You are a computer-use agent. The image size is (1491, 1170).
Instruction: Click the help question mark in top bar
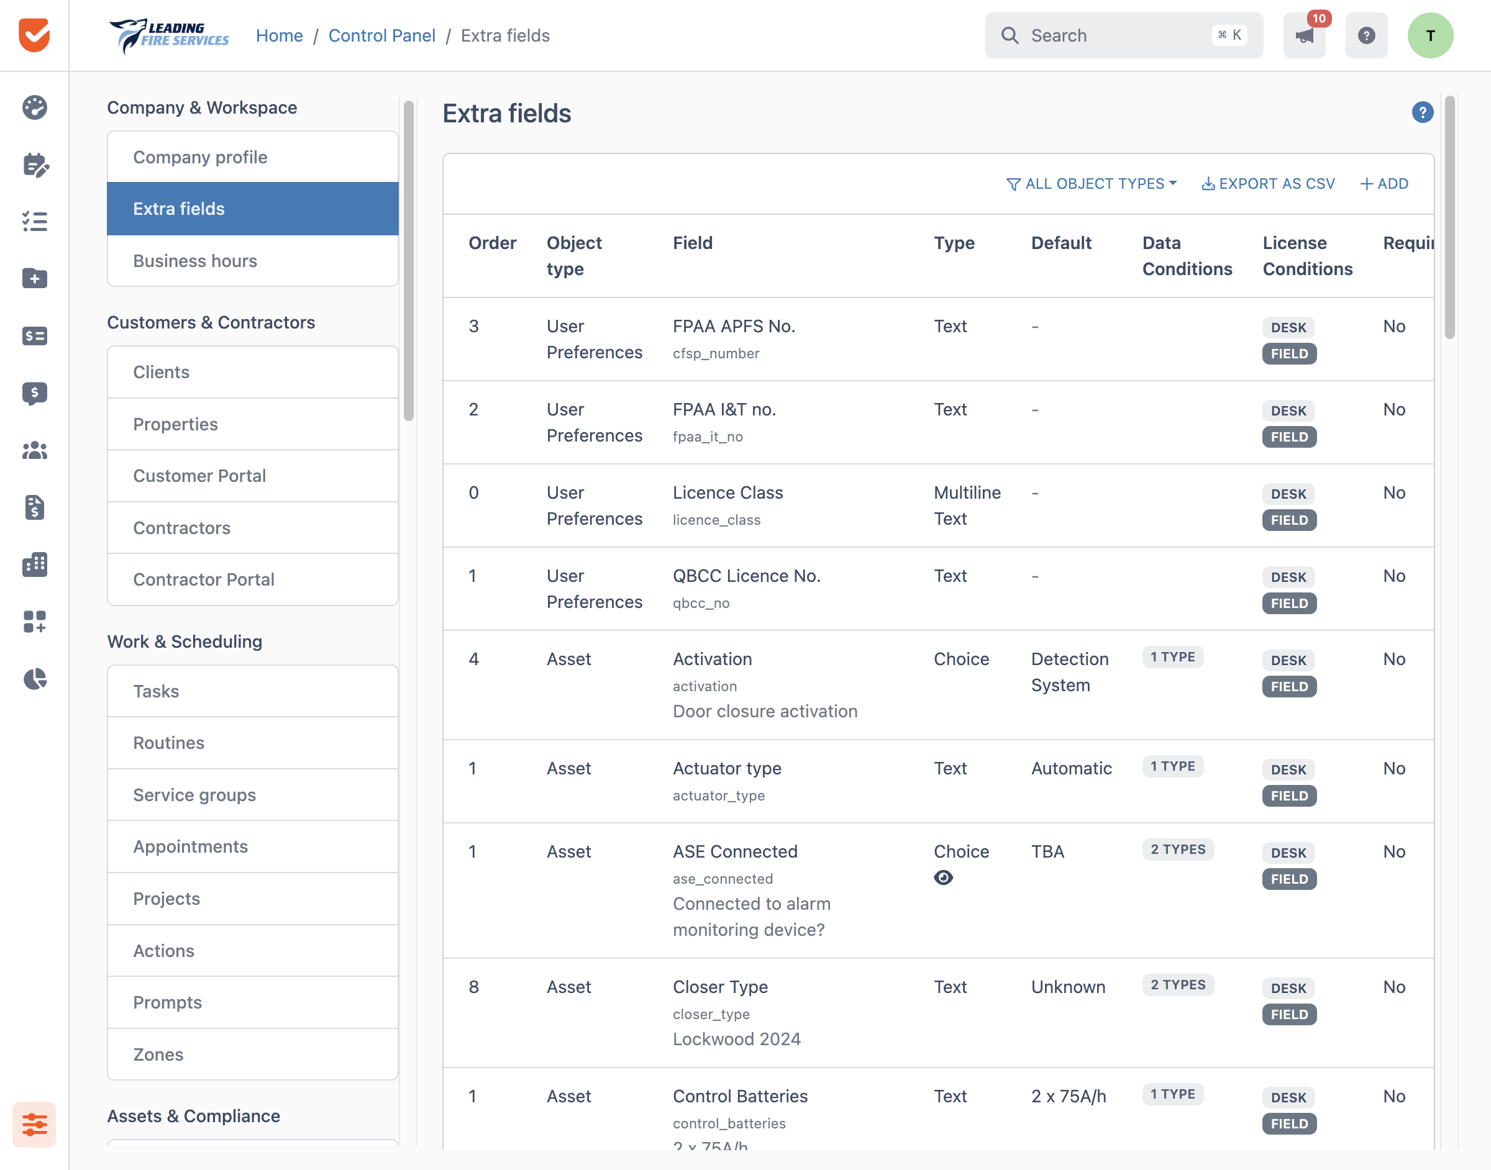(1366, 35)
